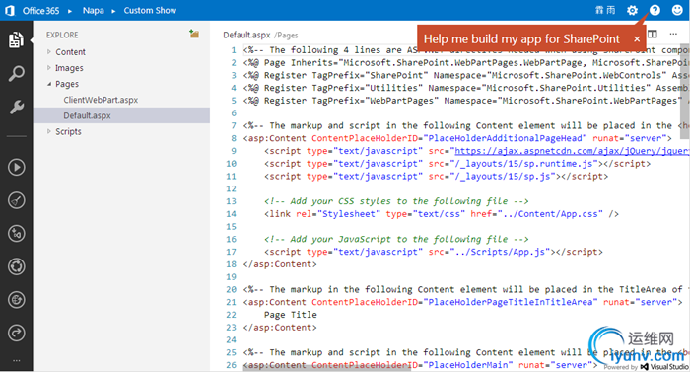Click the Retract app icon

(x=17, y=200)
